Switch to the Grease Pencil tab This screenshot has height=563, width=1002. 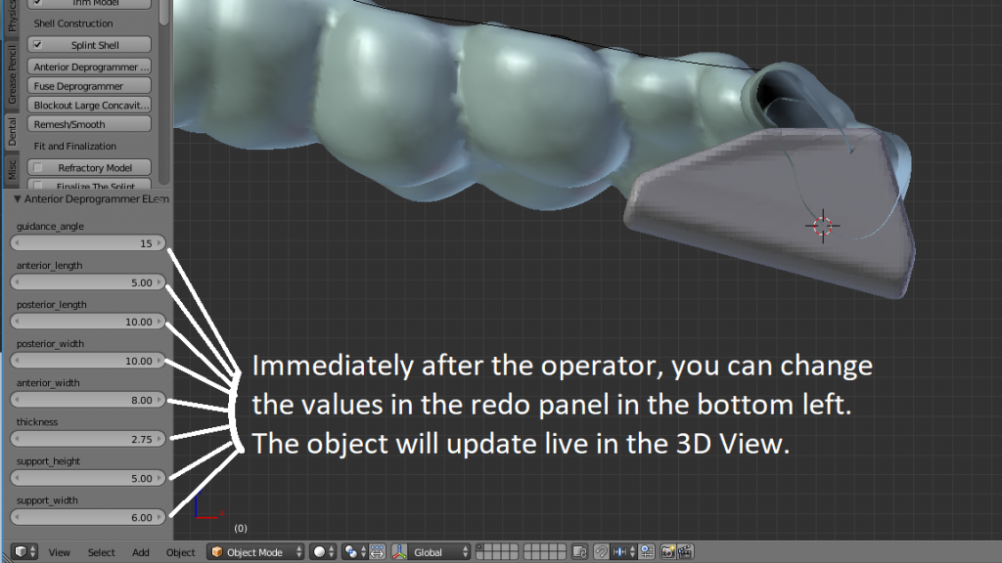pos(12,75)
